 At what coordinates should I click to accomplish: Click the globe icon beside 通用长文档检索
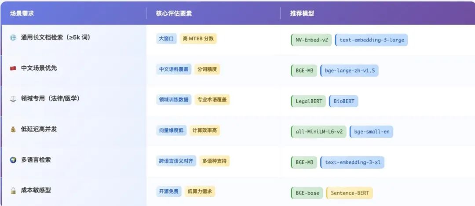(x=13, y=38)
